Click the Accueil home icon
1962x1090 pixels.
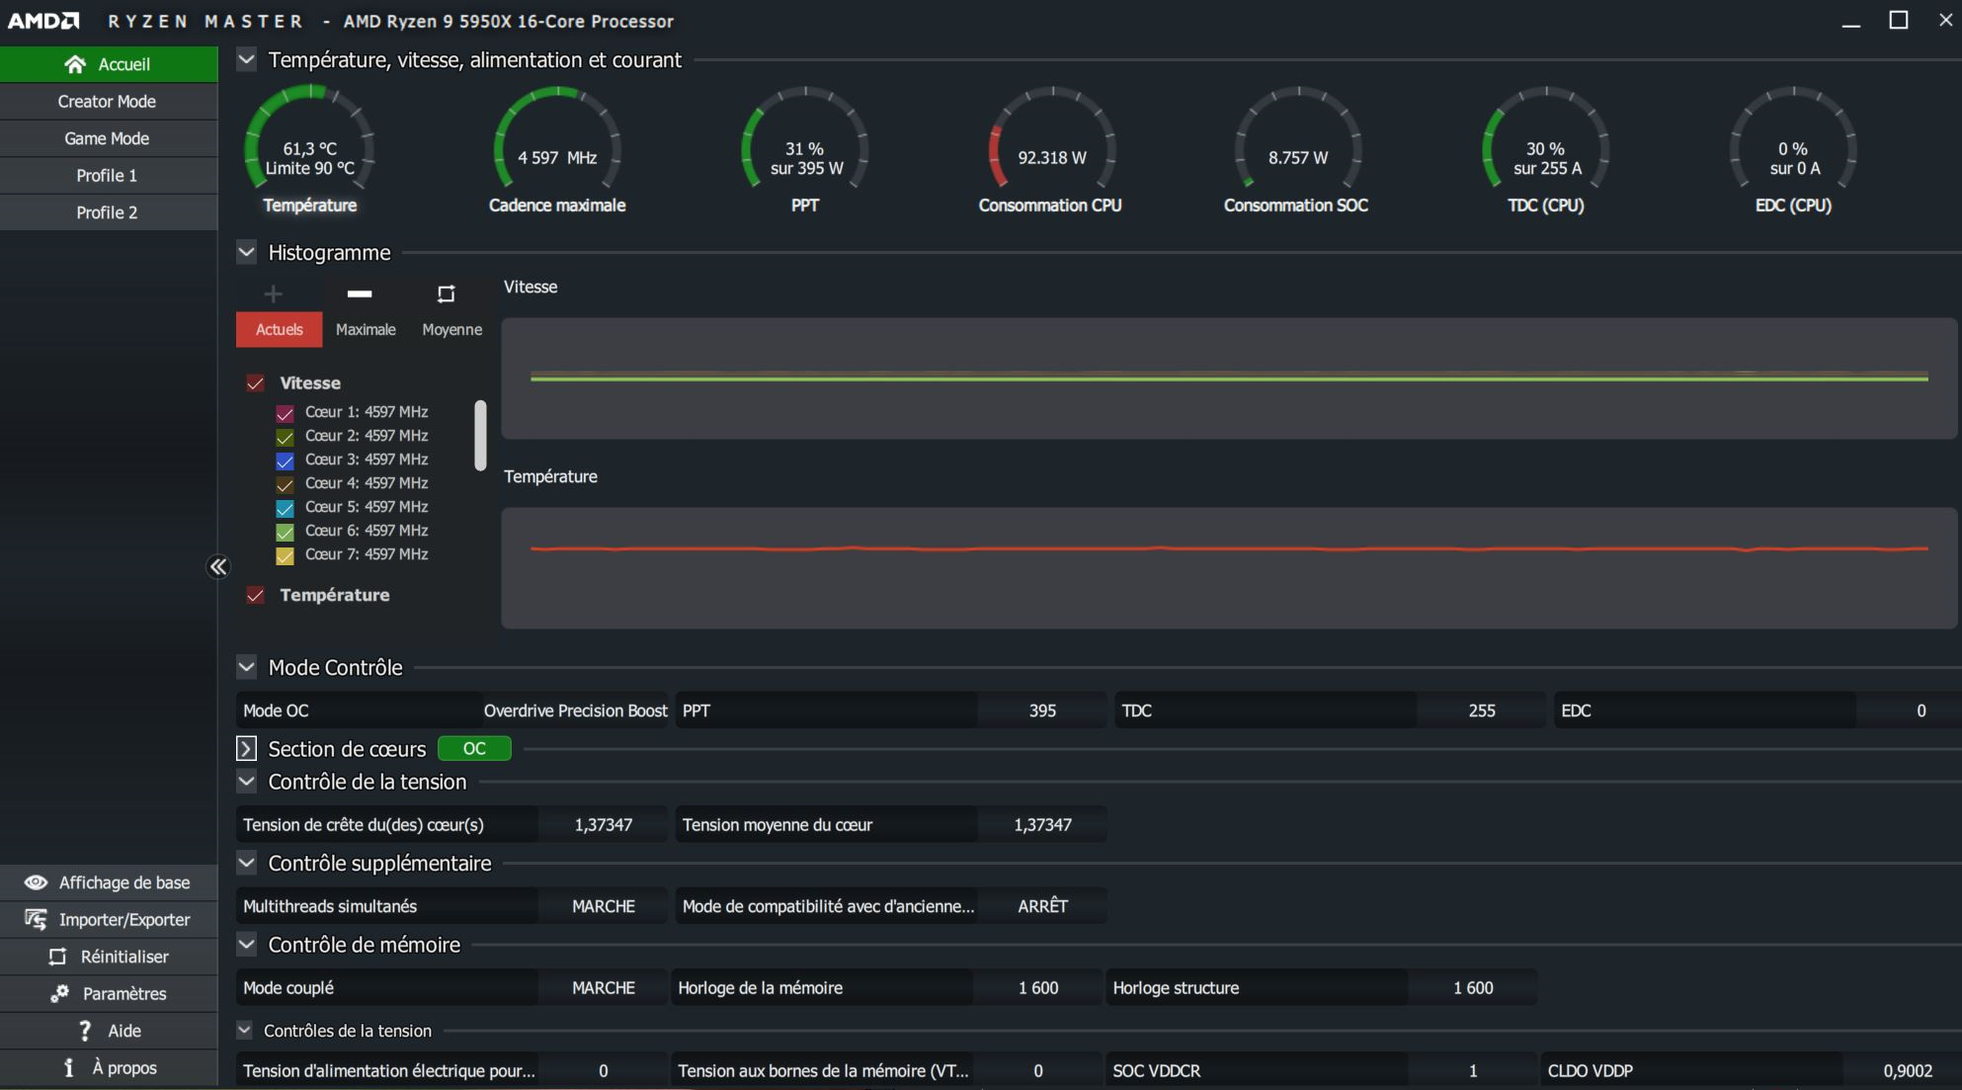coord(75,64)
